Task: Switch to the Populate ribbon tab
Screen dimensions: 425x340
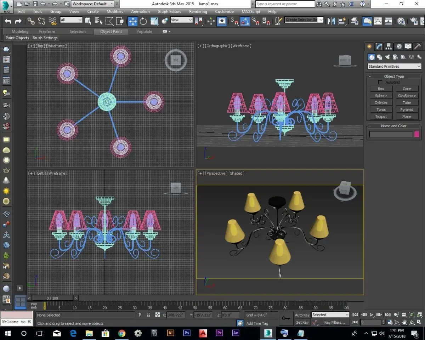Action: [x=144, y=32]
